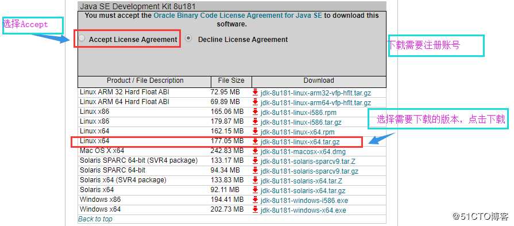
Task: Download jdk-8u181-windows-x64.exe
Action: [x=303, y=210]
